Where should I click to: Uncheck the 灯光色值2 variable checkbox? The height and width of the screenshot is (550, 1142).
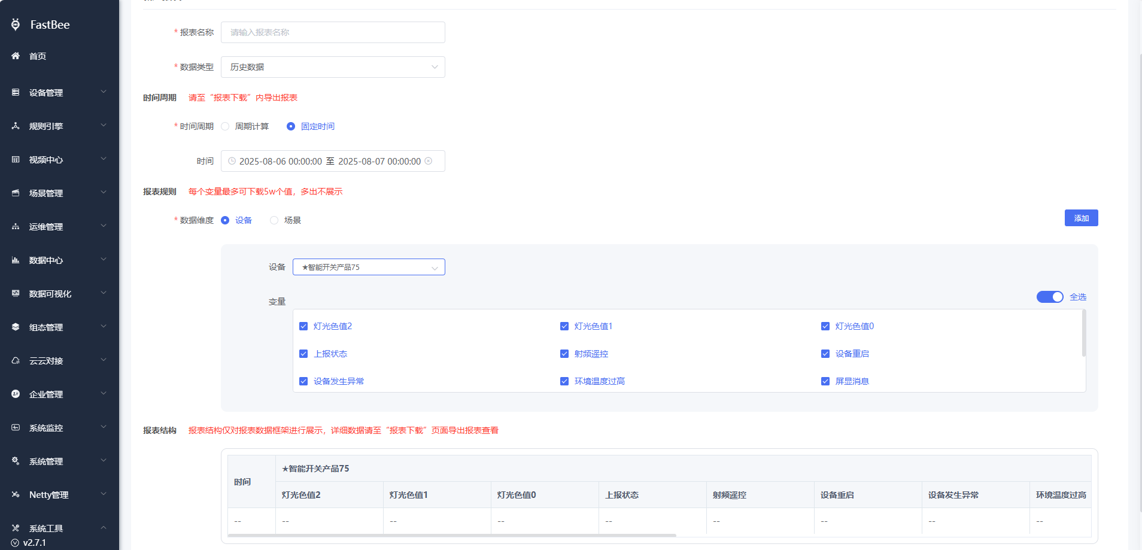[303, 326]
